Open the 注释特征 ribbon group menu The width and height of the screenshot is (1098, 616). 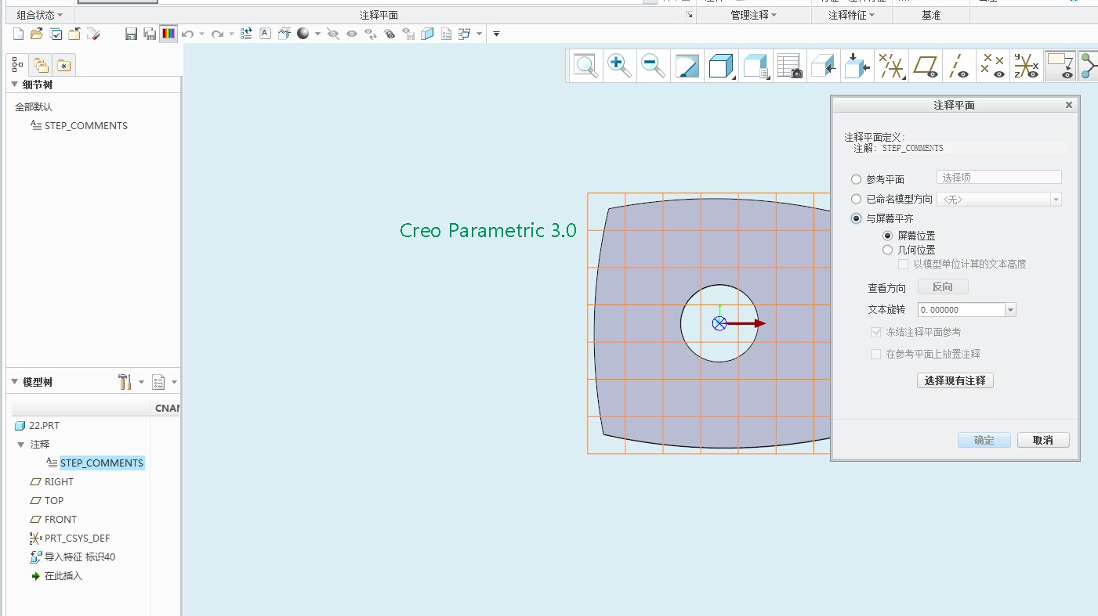[851, 15]
